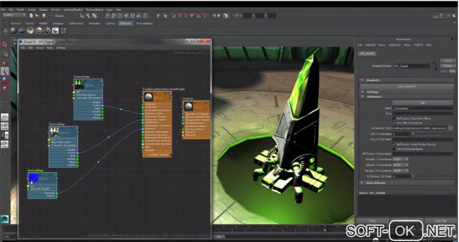Enable the Convert to Linear Space checkbox
The image size is (459, 242).
394,149
